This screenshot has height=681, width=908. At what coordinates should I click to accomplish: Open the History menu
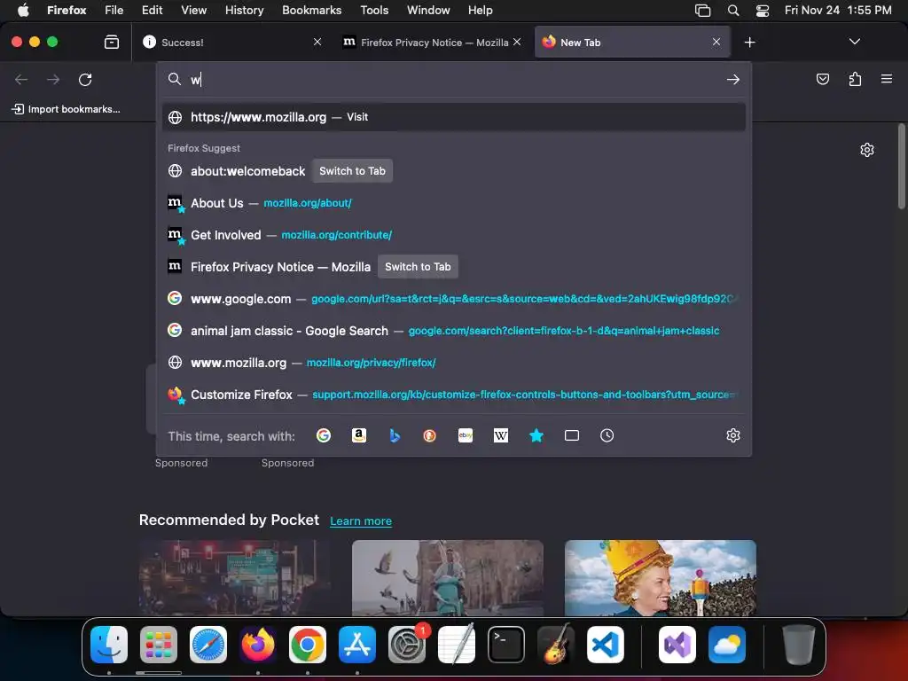pyautogui.click(x=245, y=11)
